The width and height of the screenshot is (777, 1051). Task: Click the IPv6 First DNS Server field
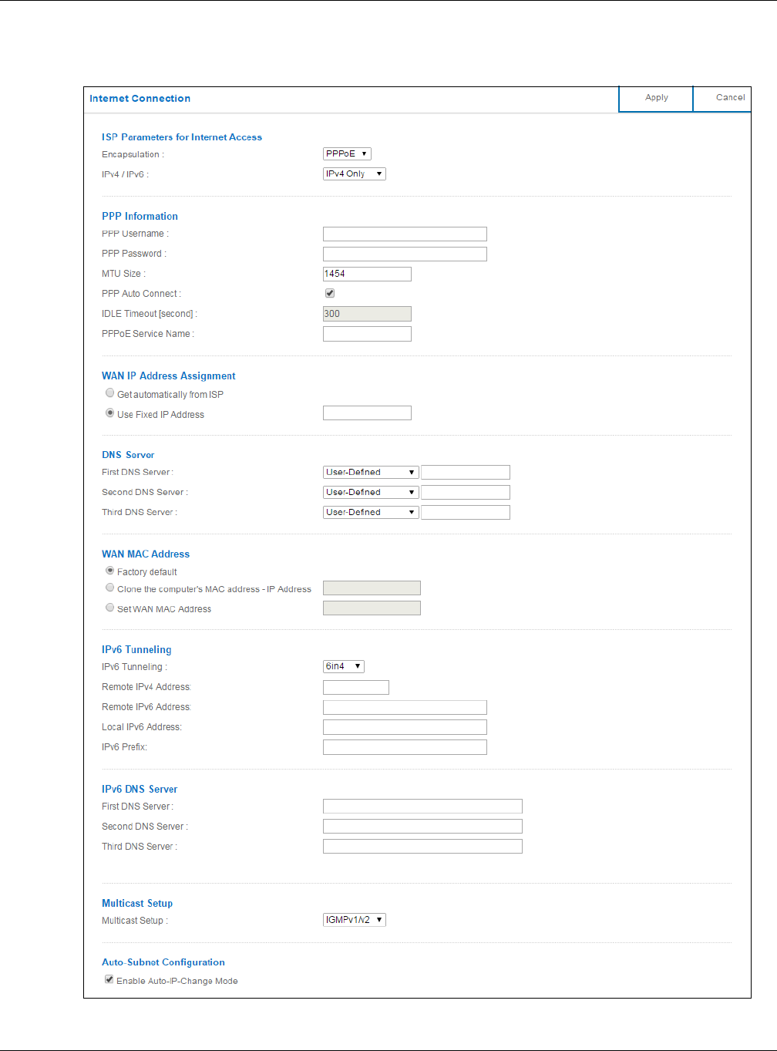click(422, 807)
